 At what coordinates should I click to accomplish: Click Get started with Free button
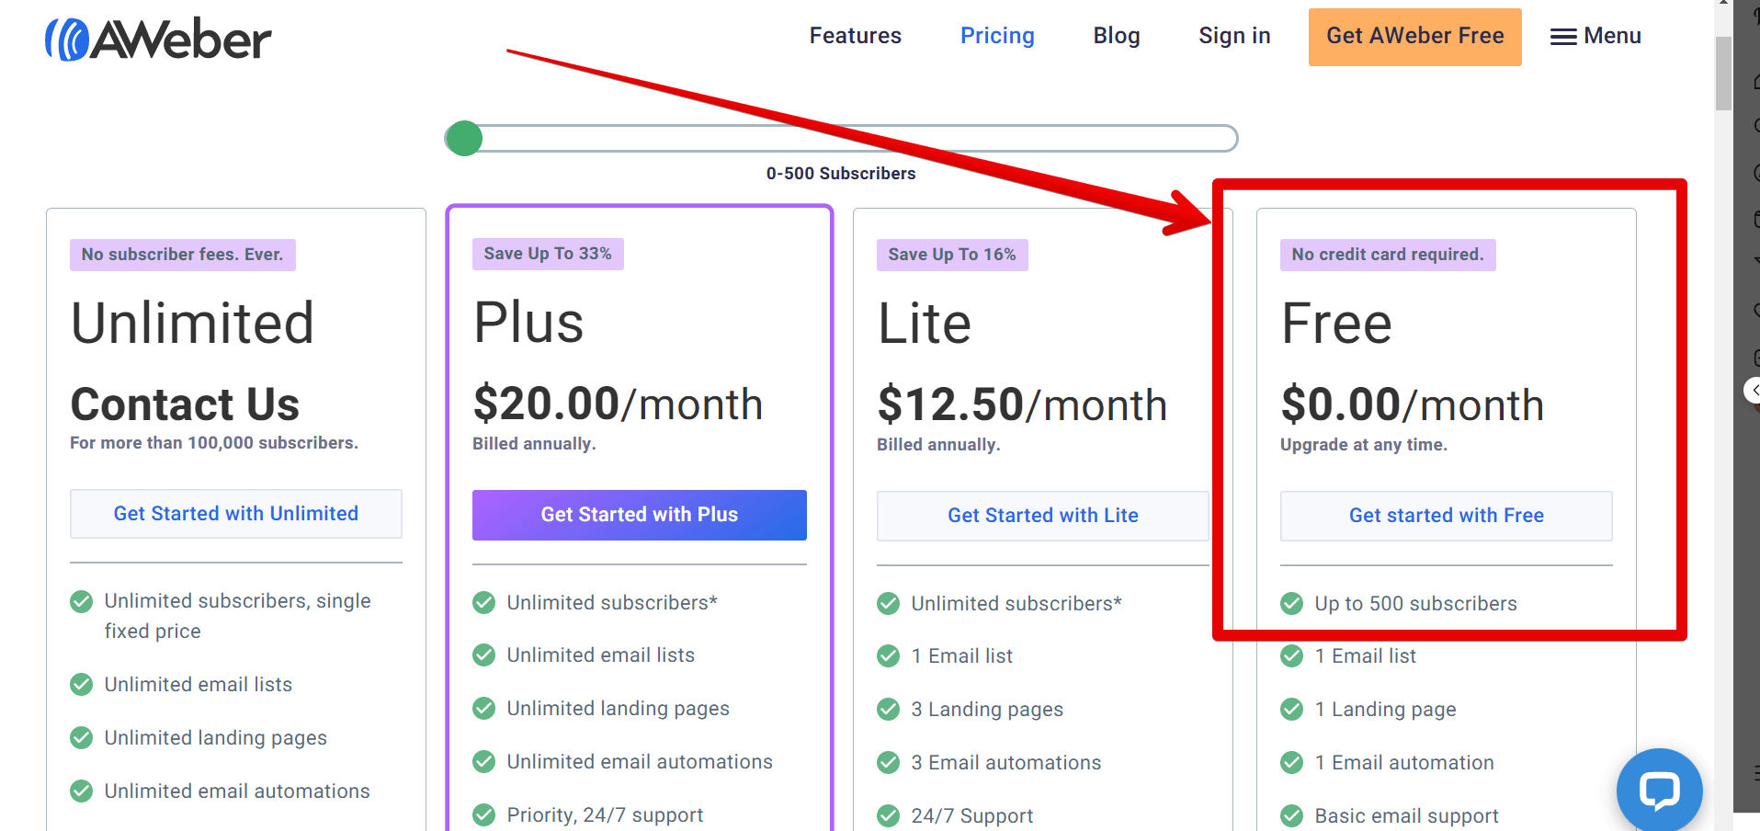[x=1447, y=516]
